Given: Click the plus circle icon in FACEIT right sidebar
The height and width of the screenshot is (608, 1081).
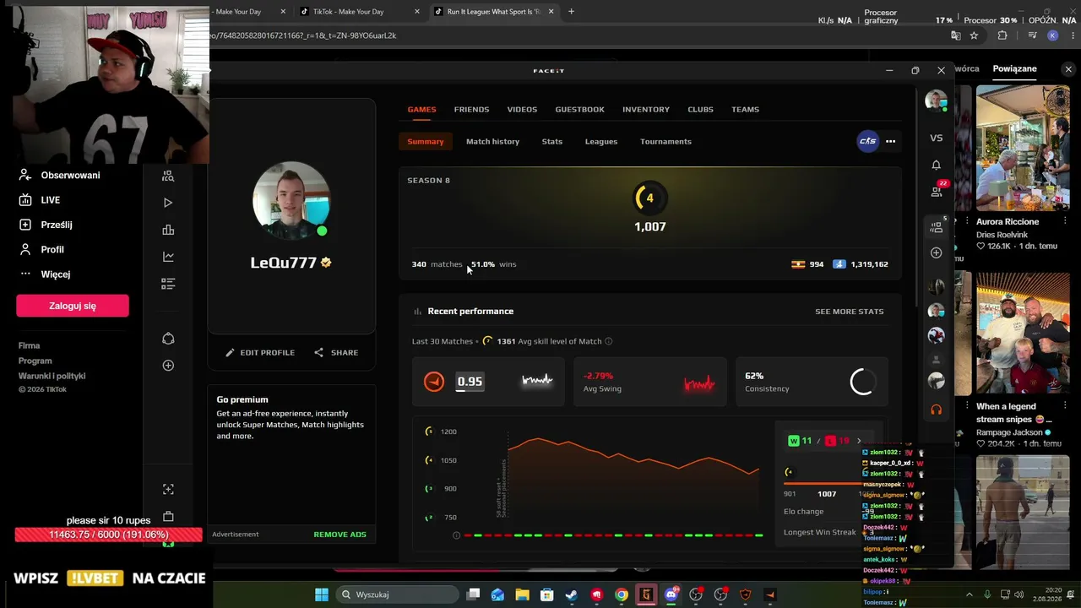Looking at the screenshot, I should coord(936,253).
